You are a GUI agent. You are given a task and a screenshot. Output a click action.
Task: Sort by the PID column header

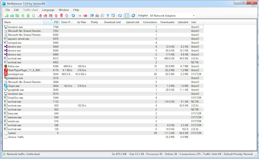coord(51,22)
